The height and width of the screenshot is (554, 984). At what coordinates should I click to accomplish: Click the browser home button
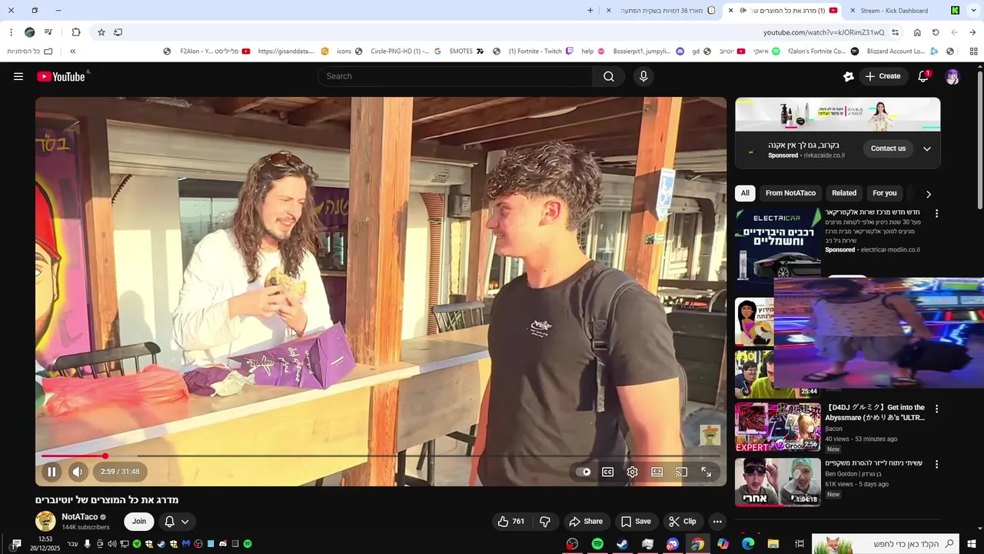coord(917,32)
